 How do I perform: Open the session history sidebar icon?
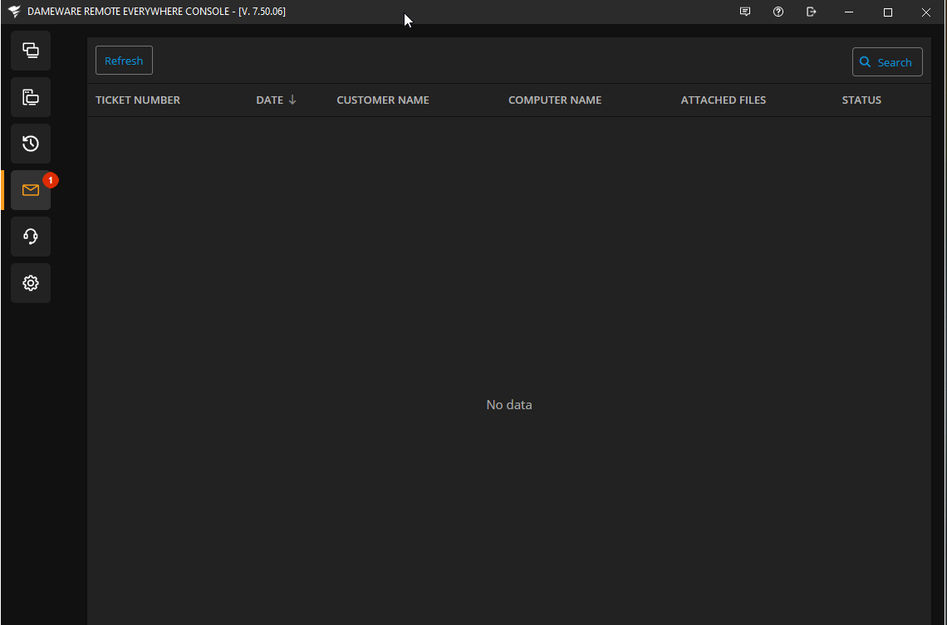[31, 144]
